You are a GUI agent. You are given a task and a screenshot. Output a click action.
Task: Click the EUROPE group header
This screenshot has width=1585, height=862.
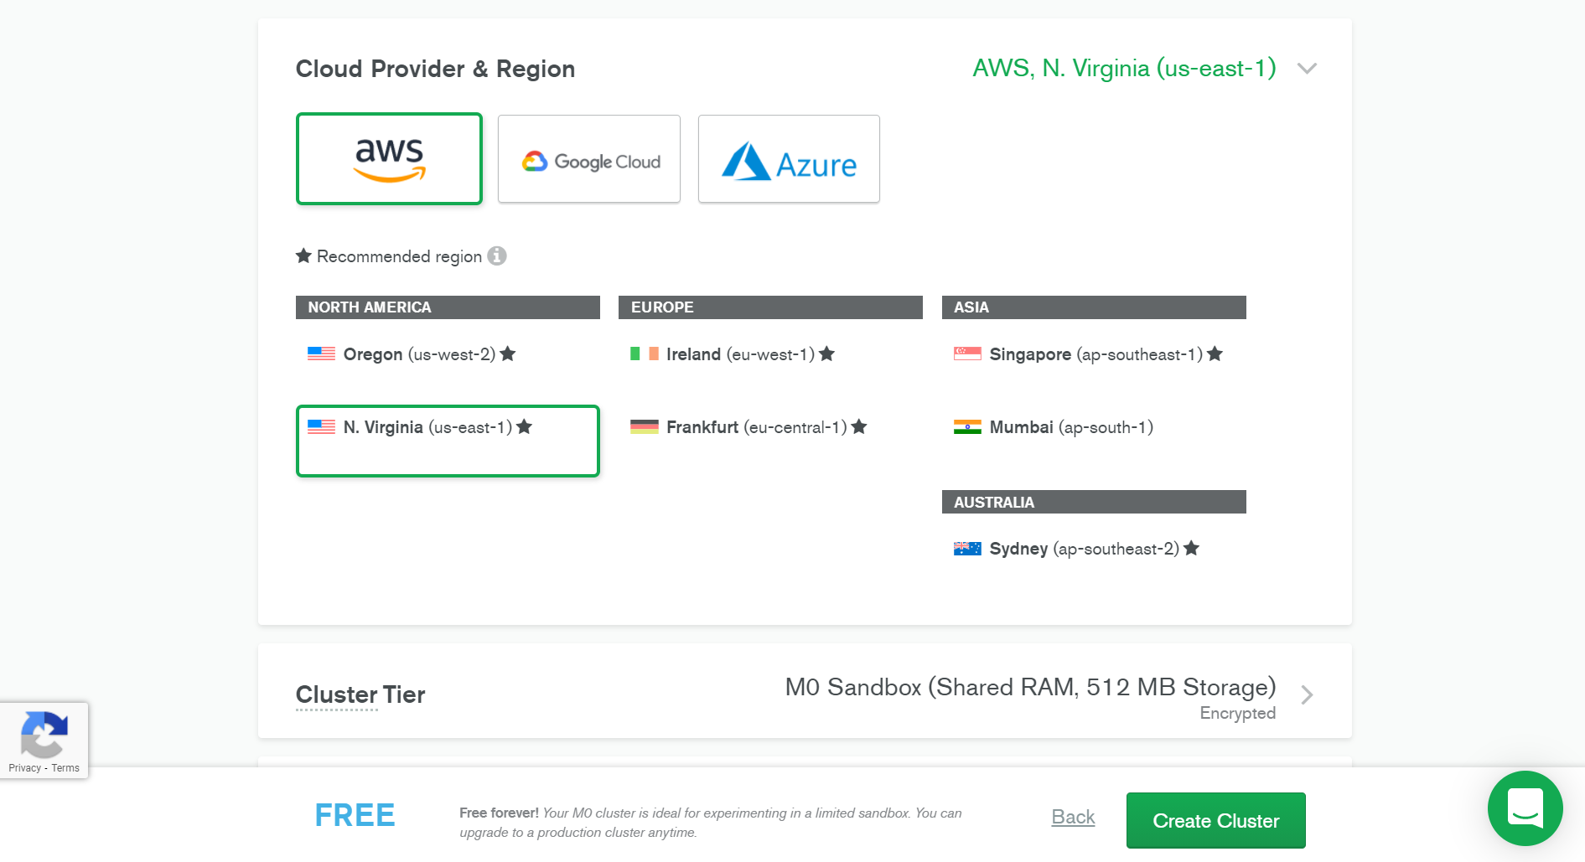[x=770, y=307]
